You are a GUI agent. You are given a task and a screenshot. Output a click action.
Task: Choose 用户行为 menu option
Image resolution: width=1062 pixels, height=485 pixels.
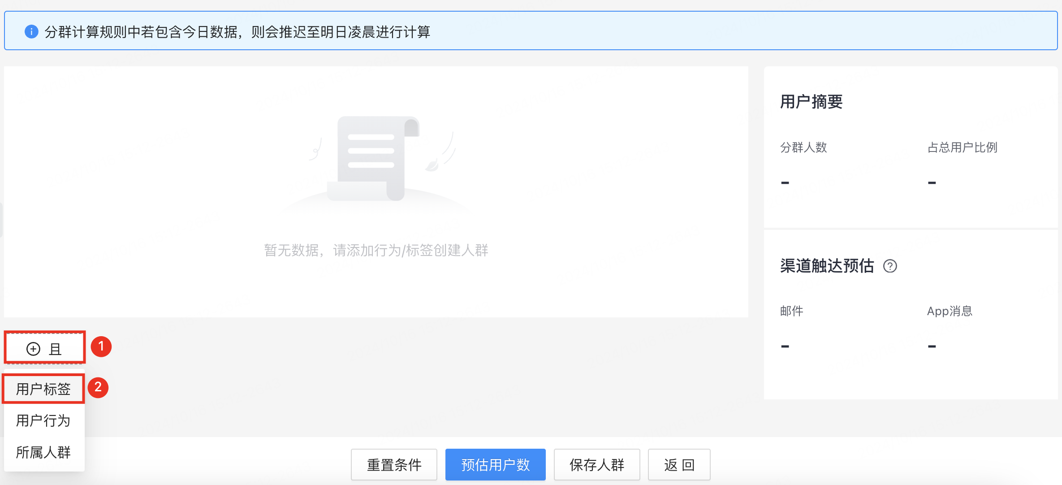point(43,420)
